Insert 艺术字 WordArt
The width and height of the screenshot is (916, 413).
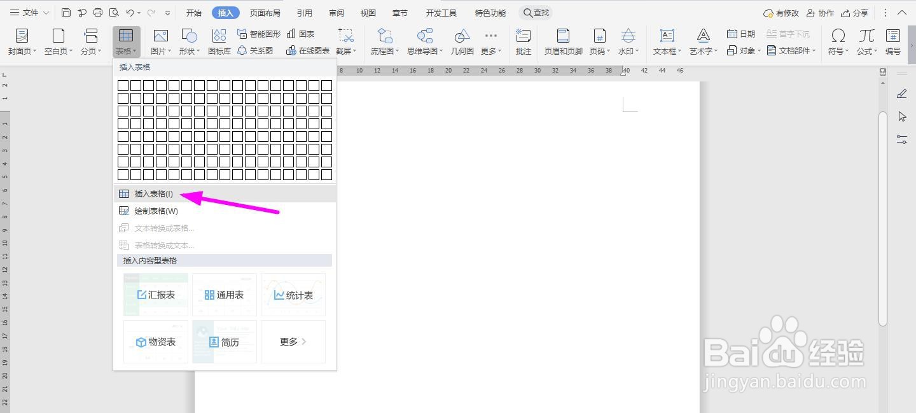tap(702, 41)
